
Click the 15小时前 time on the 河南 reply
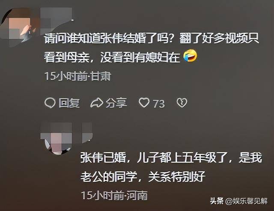[102, 195]
